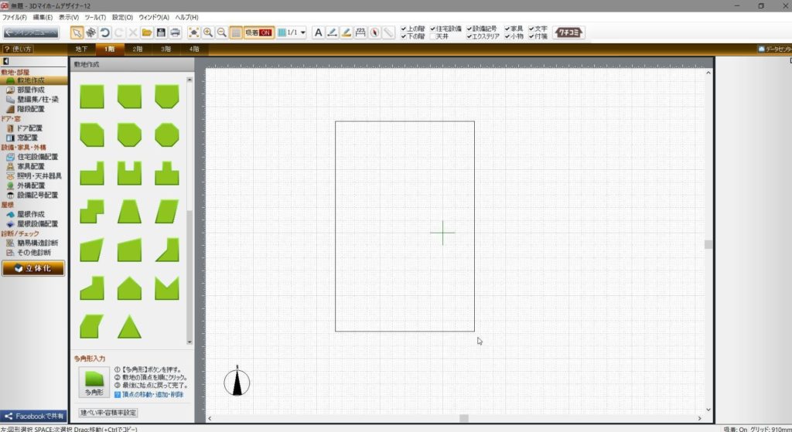This screenshot has width=792, height=432.
Task: Click the open folder icon
Action: tap(146, 32)
